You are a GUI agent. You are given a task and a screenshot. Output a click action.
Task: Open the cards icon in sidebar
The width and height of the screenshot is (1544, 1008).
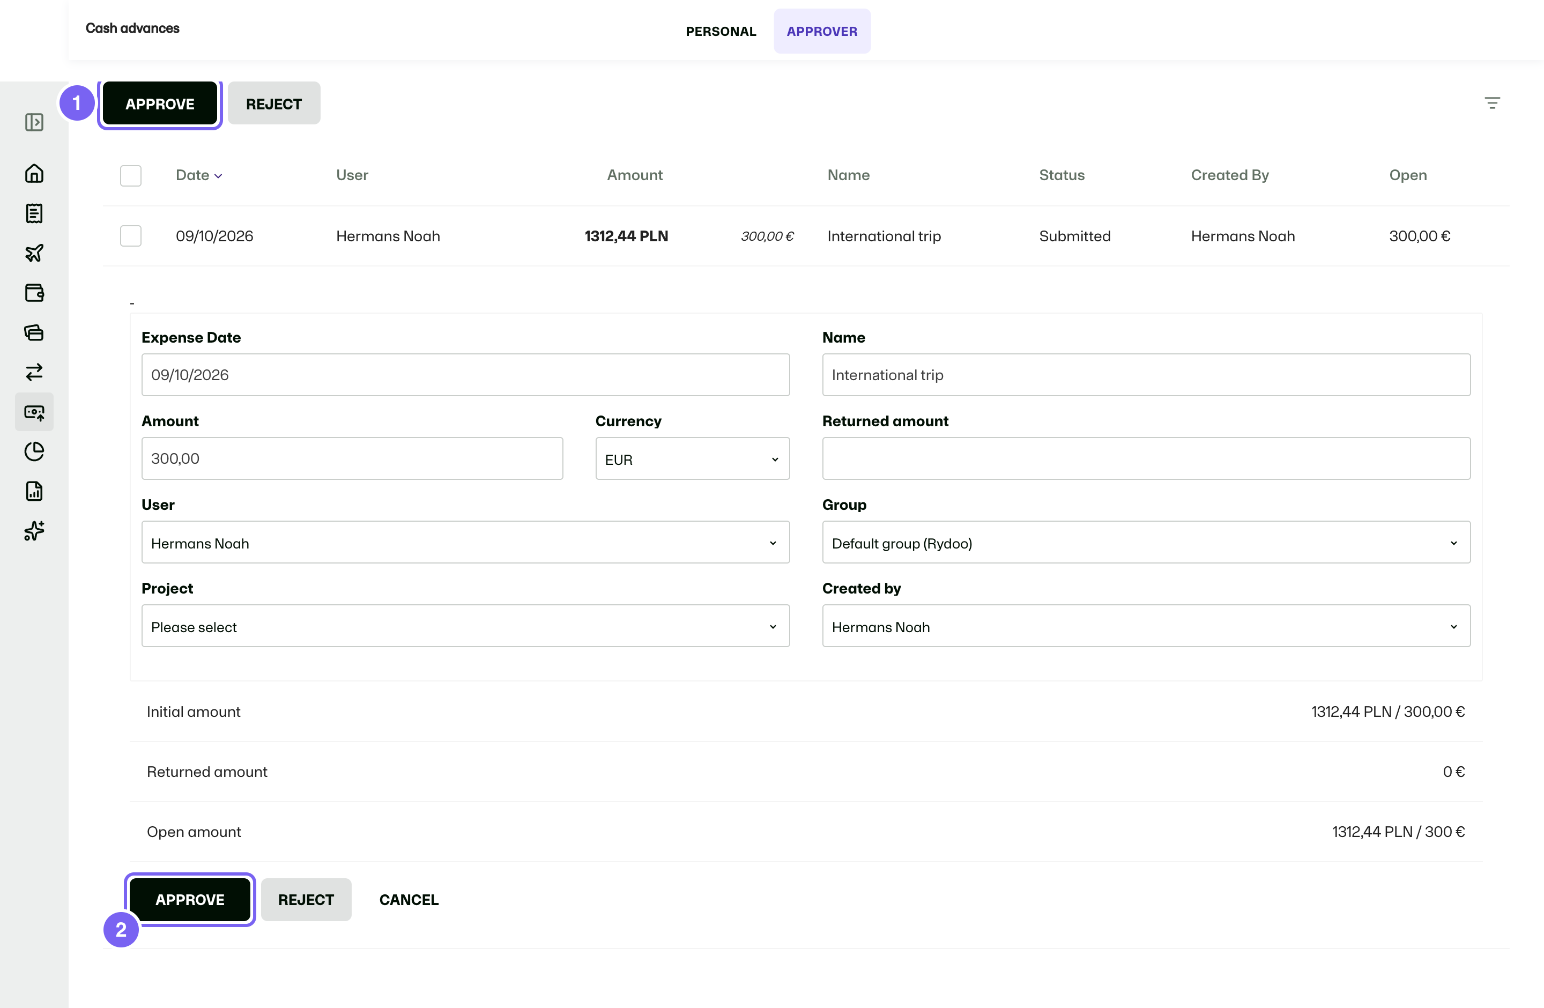tap(34, 332)
